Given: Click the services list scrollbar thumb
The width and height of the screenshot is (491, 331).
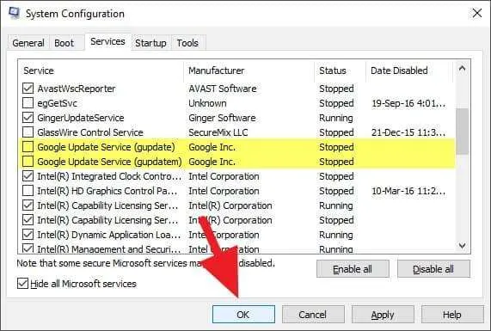Looking at the screenshot, I should 462,132.
